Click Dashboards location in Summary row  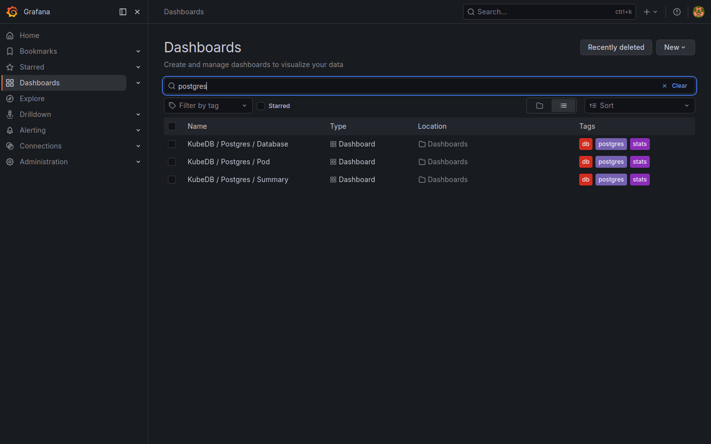click(443, 180)
